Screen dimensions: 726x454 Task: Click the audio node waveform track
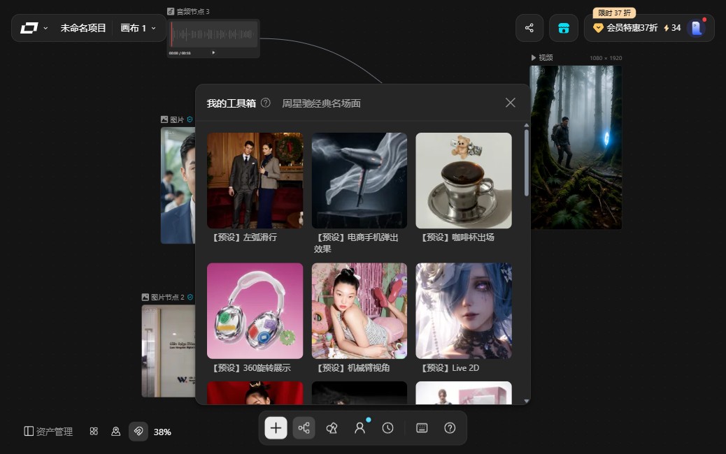[213, 34]
